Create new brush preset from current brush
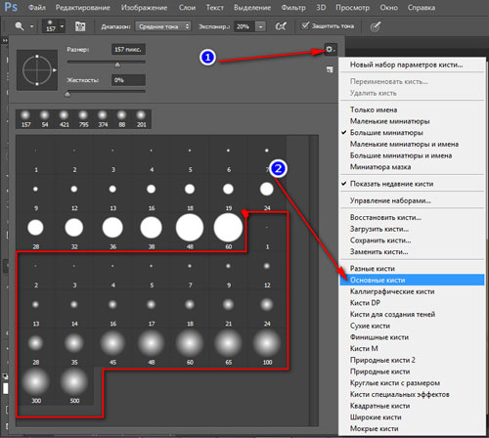489x438 pixels. coord(330,69)
